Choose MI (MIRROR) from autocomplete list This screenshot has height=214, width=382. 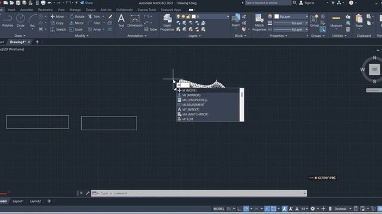click(208, 95)
